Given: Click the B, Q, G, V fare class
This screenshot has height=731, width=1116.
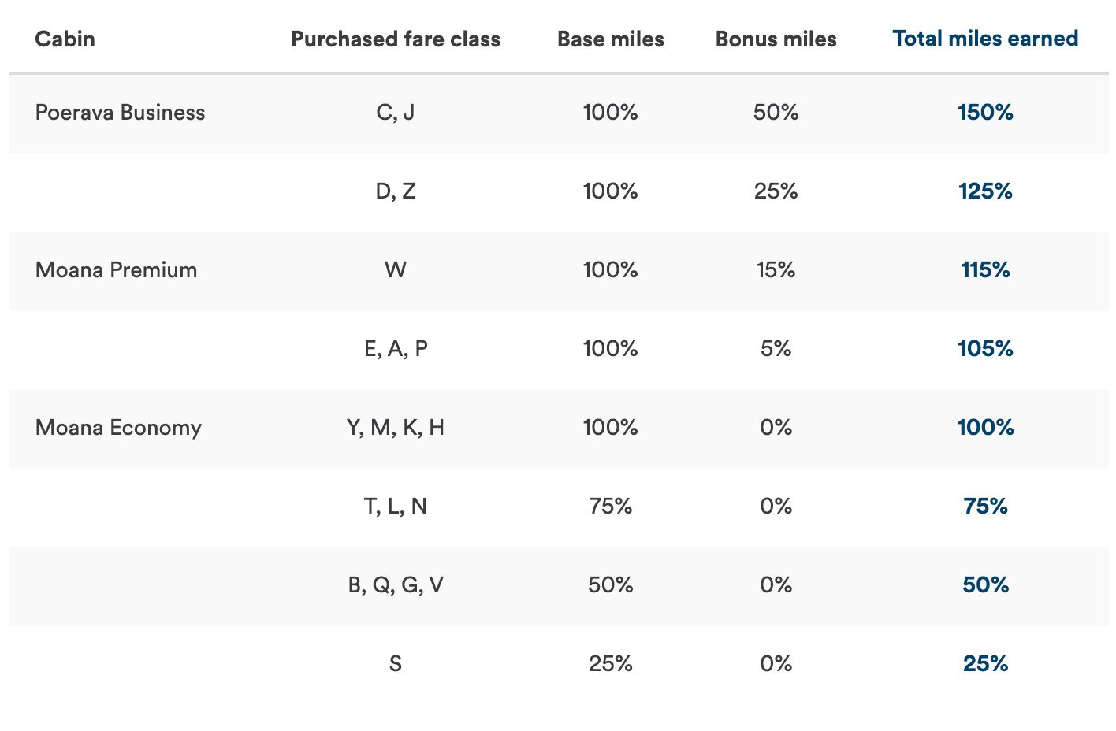Looking at the screenshot, I should click(396, 585).
